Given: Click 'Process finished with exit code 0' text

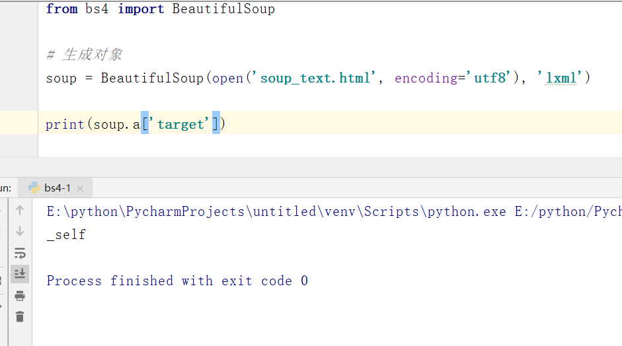Looking at the screenshot, I should [177, 281].
